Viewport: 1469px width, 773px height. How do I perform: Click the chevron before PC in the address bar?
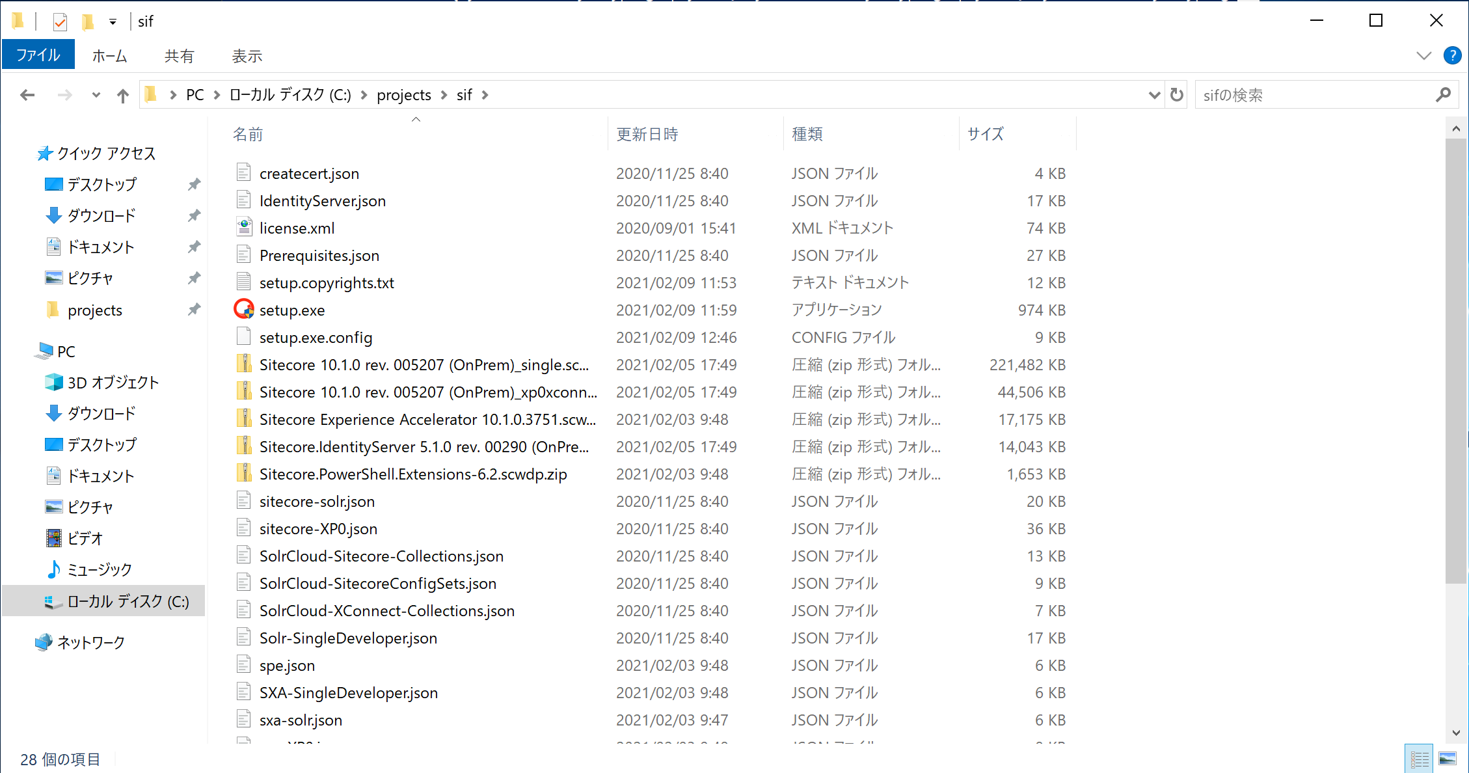[173, 95]
